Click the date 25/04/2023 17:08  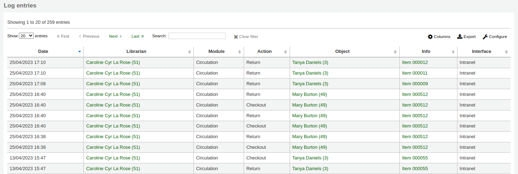coord(27,84)
